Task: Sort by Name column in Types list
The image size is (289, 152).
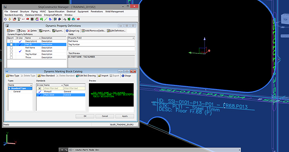Action: 20,85
